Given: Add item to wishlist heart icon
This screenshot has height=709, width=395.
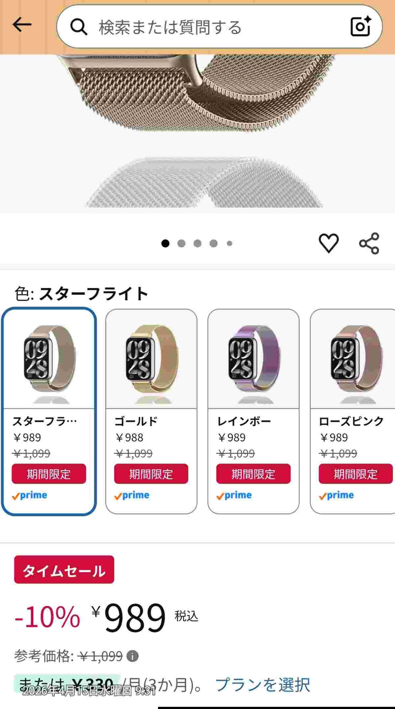Looking at the screenshot, I should click(329, 243).
